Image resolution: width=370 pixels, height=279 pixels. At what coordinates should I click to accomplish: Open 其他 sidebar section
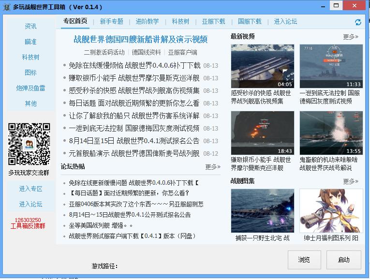pyautogui.click(x=30, y=103)
